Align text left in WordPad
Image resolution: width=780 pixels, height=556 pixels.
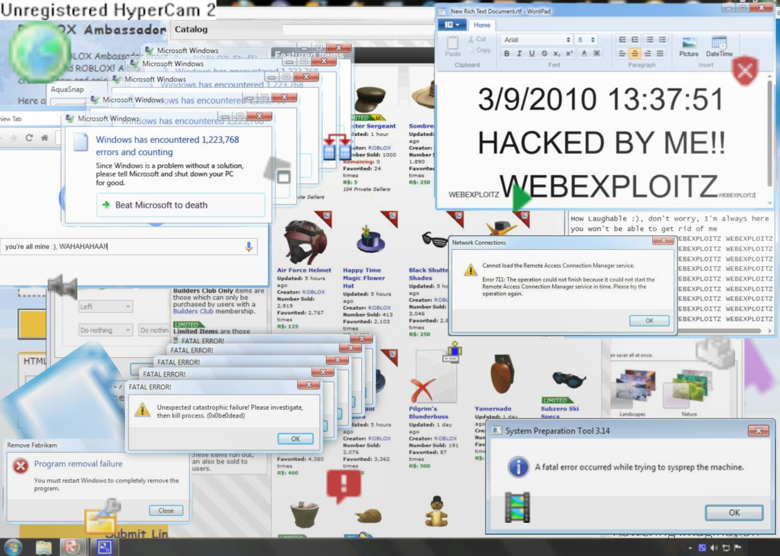622,53
